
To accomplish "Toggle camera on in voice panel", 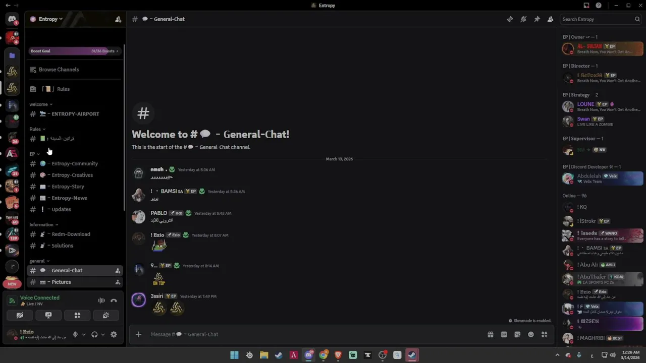I will pyautogui.click(x=20, y=315).
